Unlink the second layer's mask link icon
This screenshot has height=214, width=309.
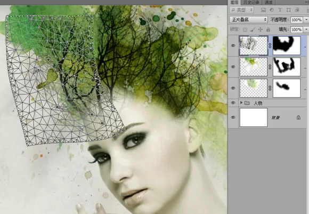pos(270,67)
